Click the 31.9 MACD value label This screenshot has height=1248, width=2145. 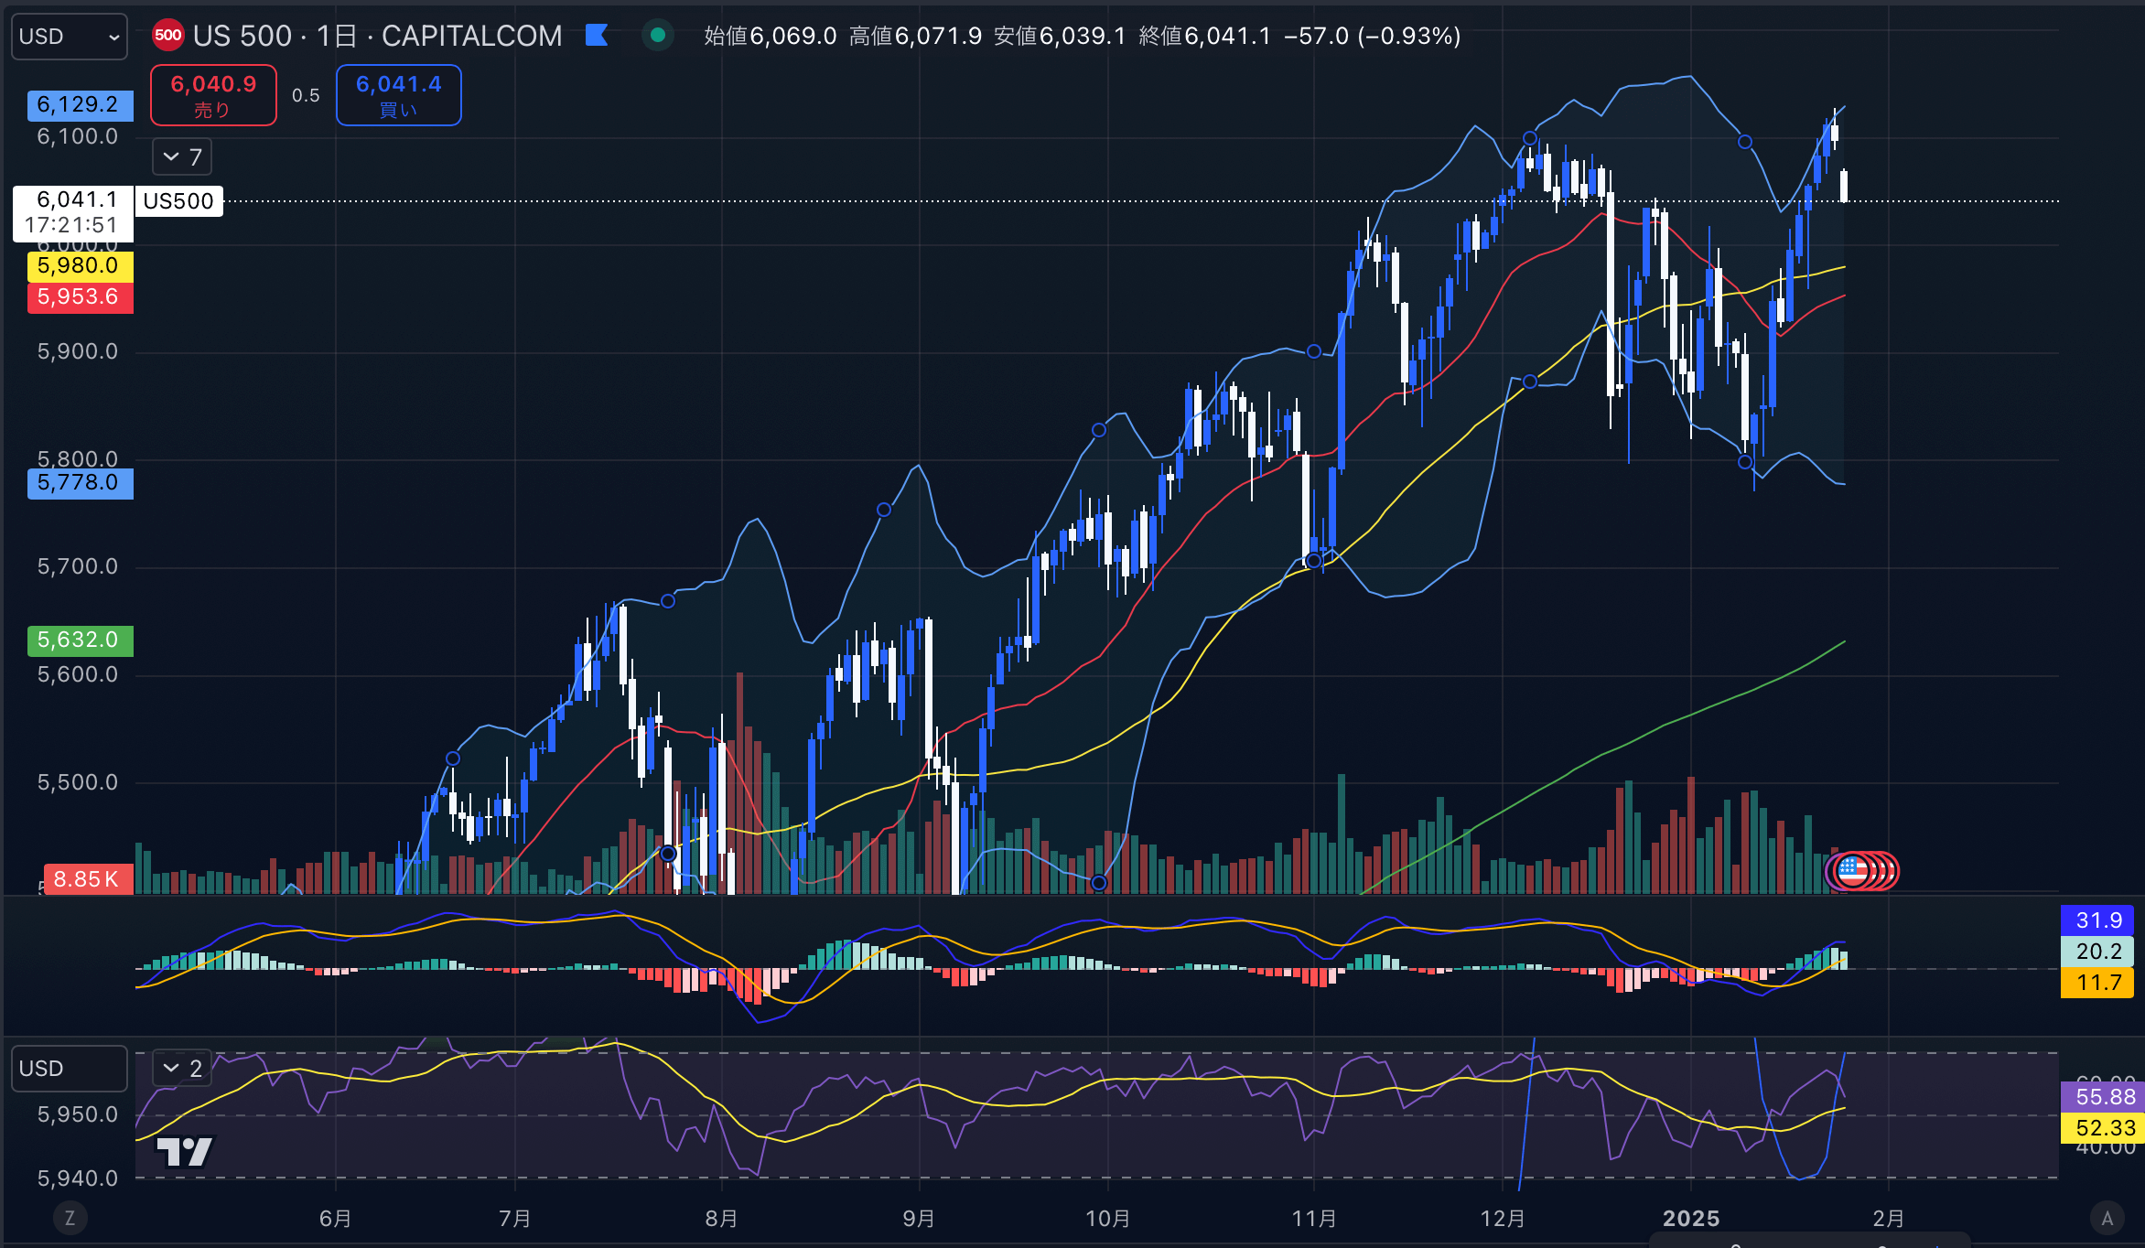point(2097,920)
